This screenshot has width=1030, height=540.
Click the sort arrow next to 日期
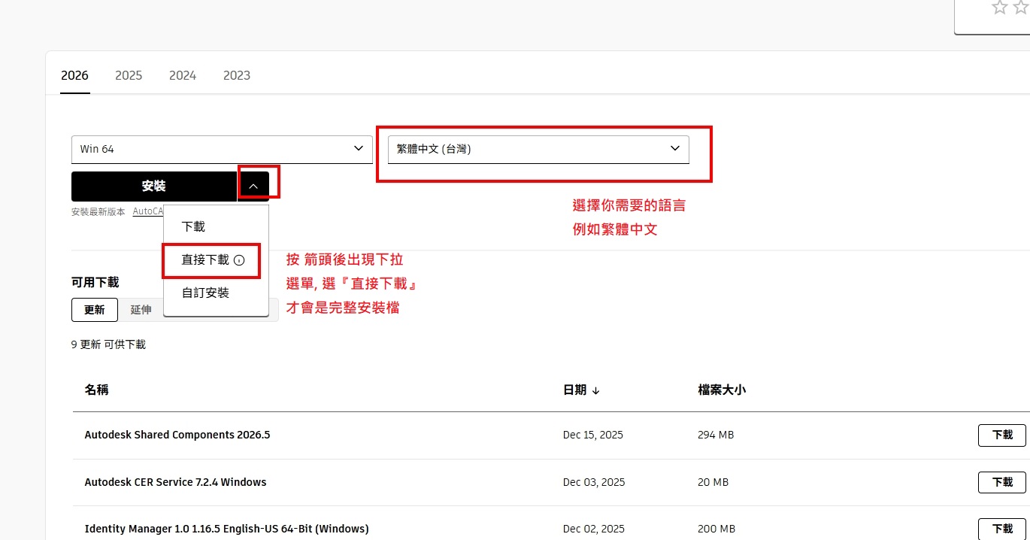coord(595,390)
